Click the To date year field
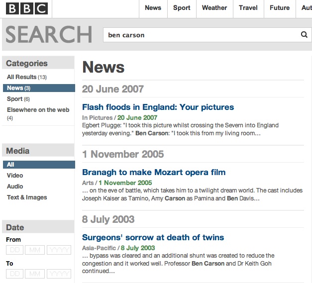312x283 pixels. pyautogui.click(x=59, y=274)
